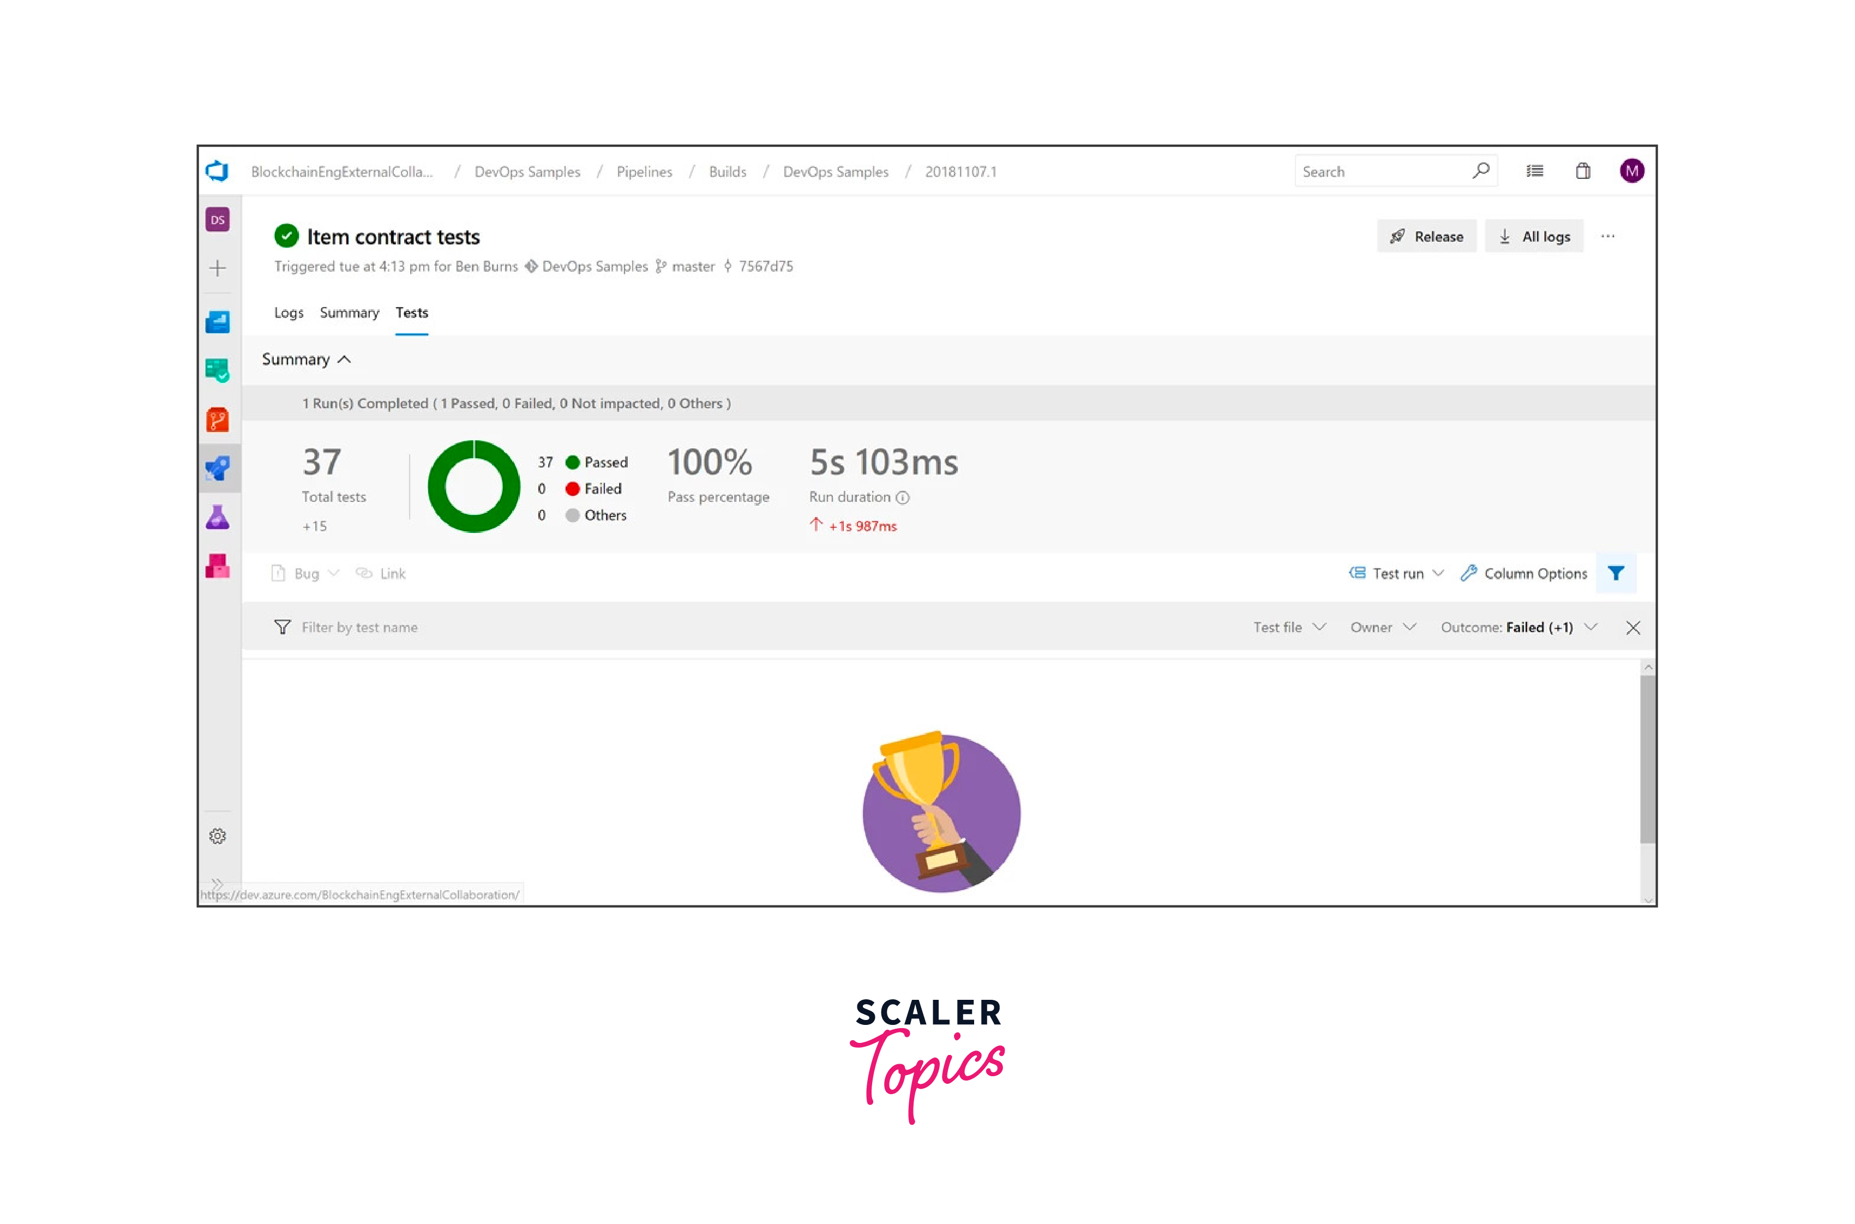The height and width of the screenshot is (1224, 1855).
Task: Open Artifacts icon in the sidebar
Action: coord(218,566)
